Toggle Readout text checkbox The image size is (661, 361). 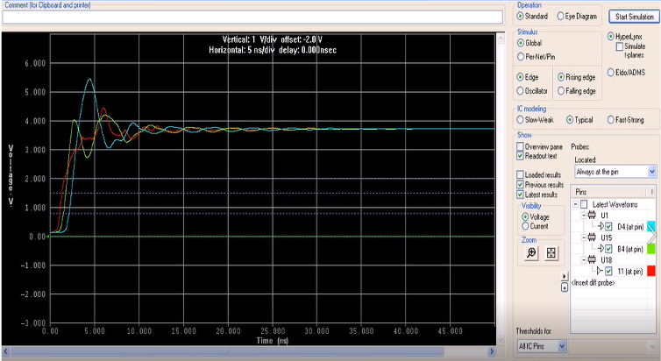pos(520,156)
